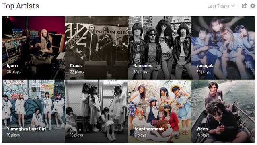Screen dimensions: 257x145
Task: Expand the Last 7 days dropdown
Action: 221,6
